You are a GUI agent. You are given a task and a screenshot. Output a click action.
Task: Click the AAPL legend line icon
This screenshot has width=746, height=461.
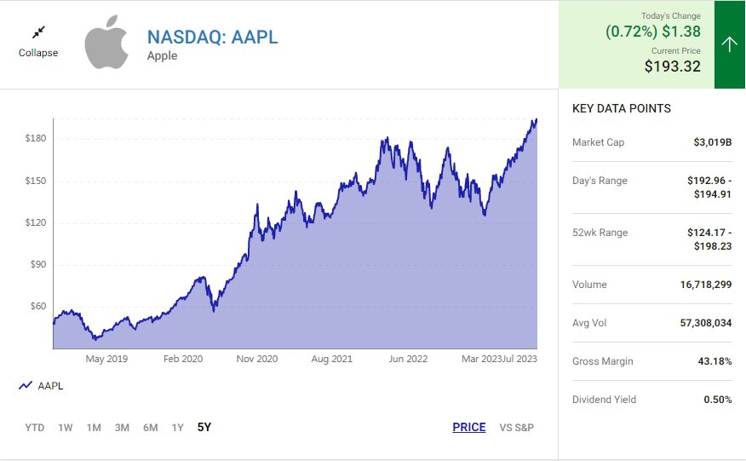(26, 386)
